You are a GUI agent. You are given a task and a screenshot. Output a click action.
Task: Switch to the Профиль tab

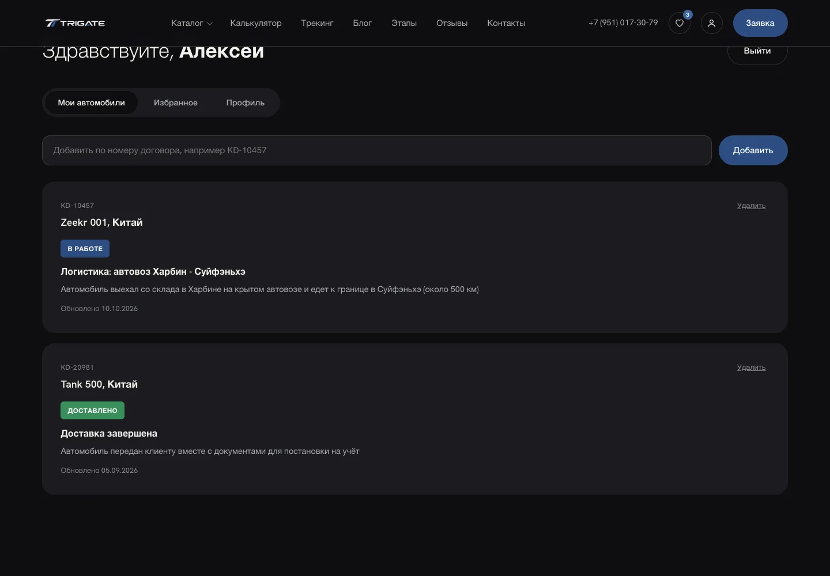246,103
